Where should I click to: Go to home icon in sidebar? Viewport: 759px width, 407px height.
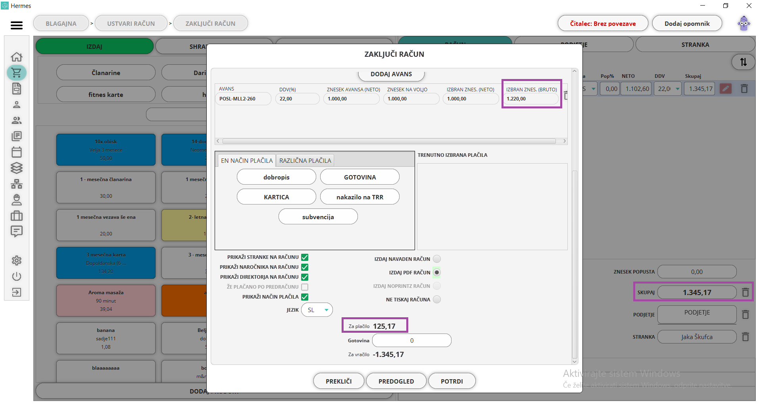click(16, 57)
